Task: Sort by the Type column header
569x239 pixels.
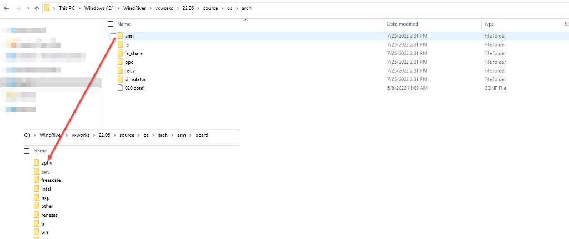Action: [x=489, y=24]
